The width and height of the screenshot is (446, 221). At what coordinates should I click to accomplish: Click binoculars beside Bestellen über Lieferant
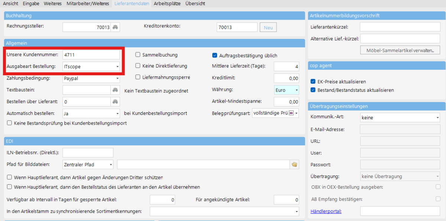coord(116,102)
